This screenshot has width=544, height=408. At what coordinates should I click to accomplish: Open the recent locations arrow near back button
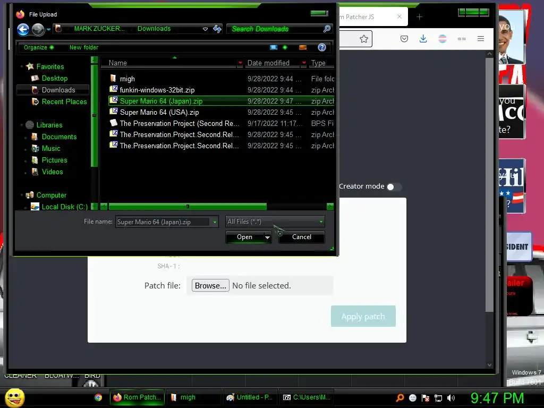[x=48, y=30]
